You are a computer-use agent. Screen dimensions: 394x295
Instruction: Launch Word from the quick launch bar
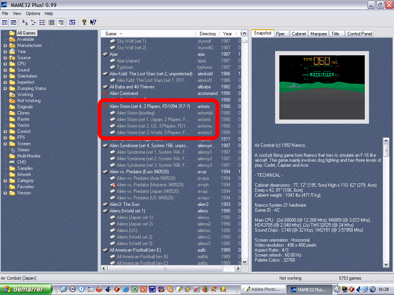[152, 289]
